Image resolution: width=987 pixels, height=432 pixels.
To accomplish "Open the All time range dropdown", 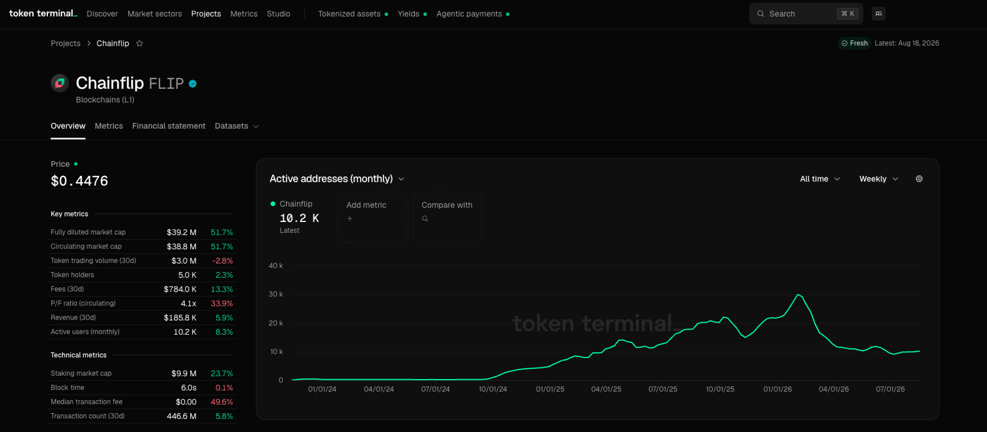I will (x=820, y=179).
